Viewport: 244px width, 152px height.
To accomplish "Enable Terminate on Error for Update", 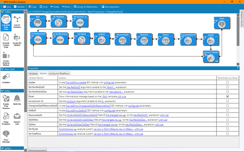I will [x=227, y=83].
